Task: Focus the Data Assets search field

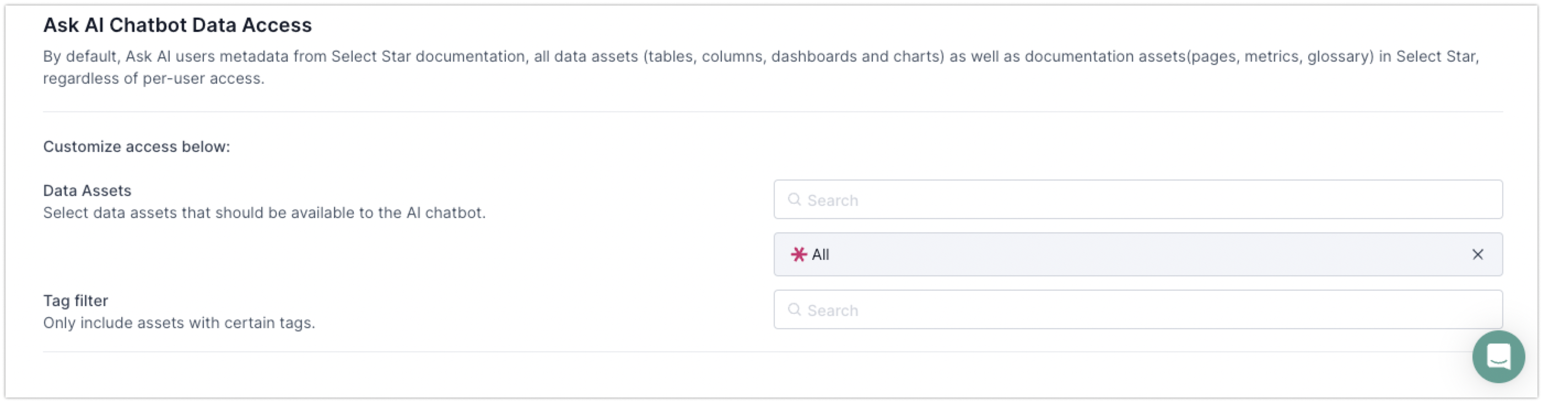Action: (1138, 199)
